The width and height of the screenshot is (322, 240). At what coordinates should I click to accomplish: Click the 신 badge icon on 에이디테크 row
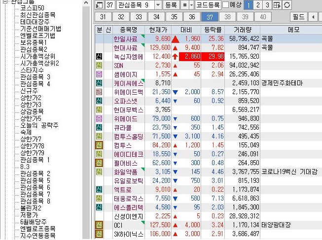point(99,154)
